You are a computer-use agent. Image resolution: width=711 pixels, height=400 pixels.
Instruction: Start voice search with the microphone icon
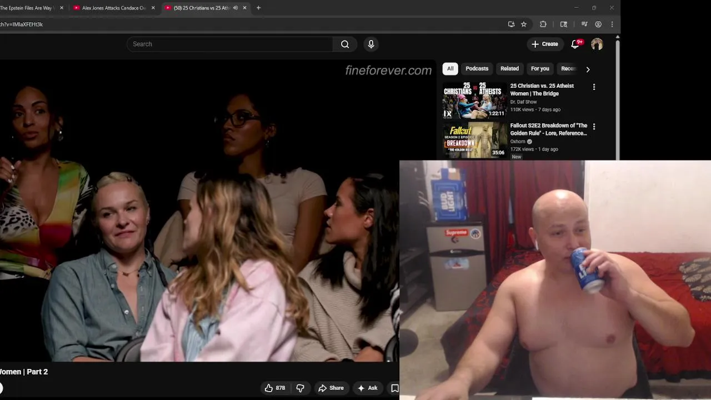point(371,44)
